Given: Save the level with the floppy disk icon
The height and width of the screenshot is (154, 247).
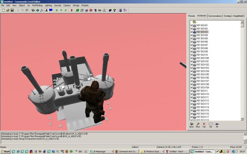Looking at the screenshot, I should (12, 10).
